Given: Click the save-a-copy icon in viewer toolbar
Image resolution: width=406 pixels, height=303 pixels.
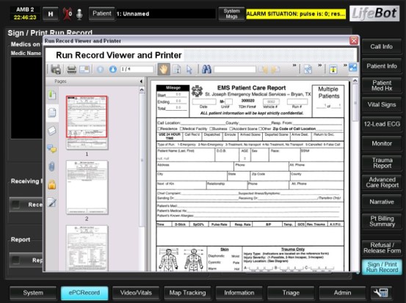Looking at the screenshot, I should (56, 70).
